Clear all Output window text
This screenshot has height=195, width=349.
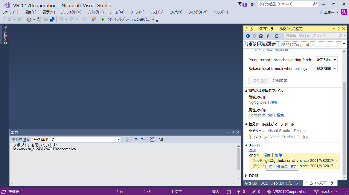coord(152,139)
